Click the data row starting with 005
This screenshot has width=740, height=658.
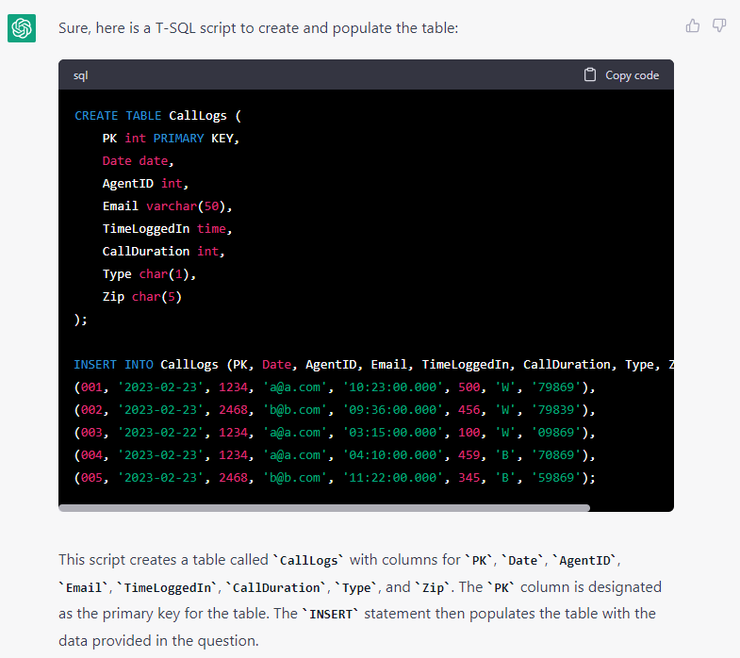(x=335, y=478)
